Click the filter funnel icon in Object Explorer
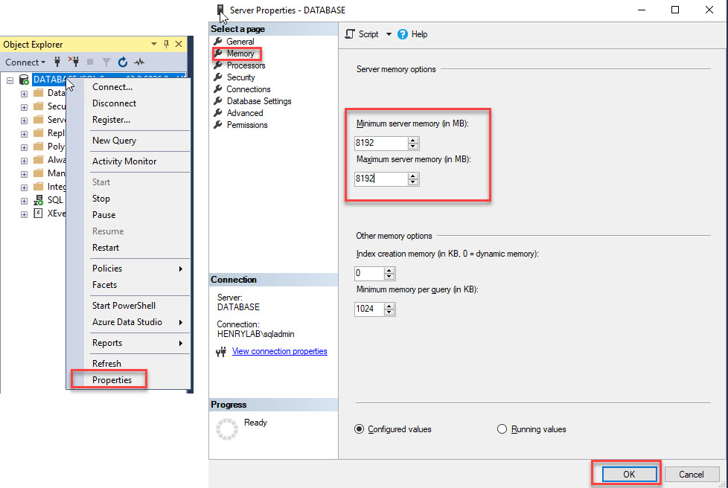Screen dimensions: 728x488 106,62
